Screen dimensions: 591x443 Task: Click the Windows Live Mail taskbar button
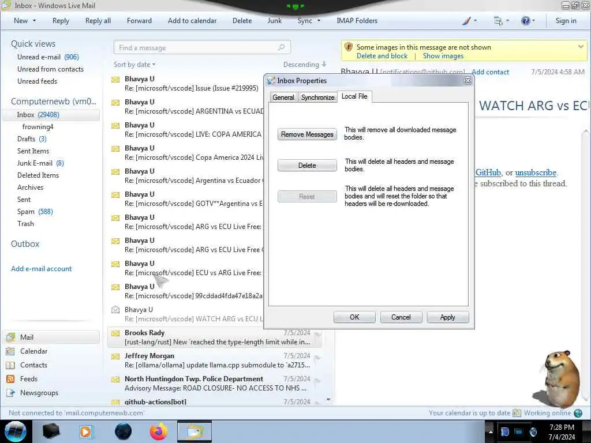click(194, 431)
